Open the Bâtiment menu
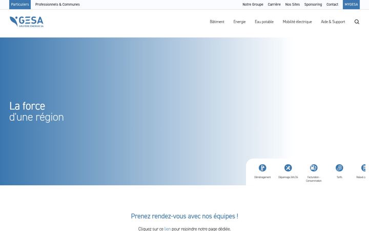The height and width of the screenshot is (231, 369). point(217,22)
